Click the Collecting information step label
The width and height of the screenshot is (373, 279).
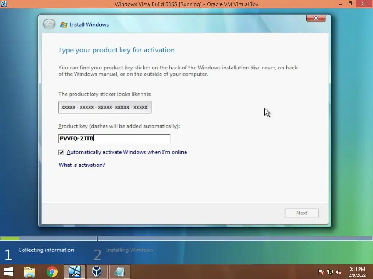coord(46,250)
